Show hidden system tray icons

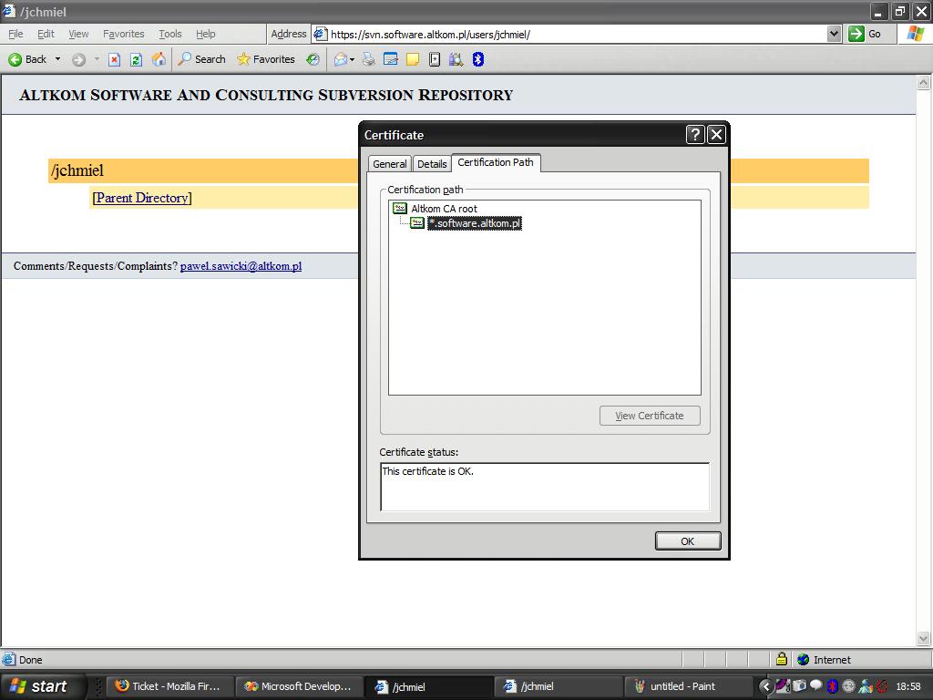[x=765, y=686]
